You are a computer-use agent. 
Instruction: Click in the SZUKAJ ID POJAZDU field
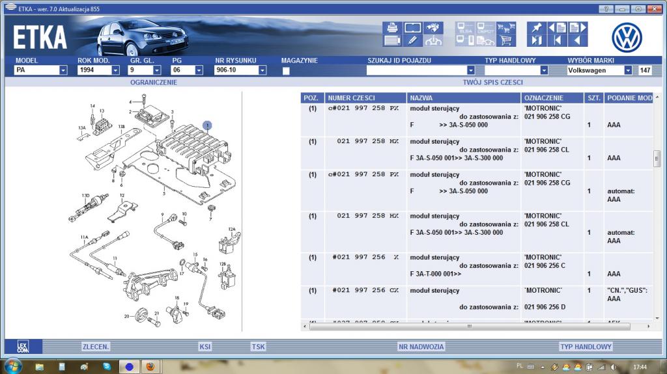(x=416, y=70)
